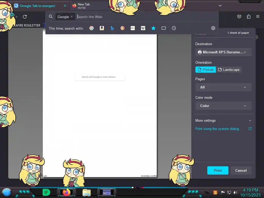Open the green chat app in taskbar
Screen dimensions: 264x198
[x=46, y=192]
